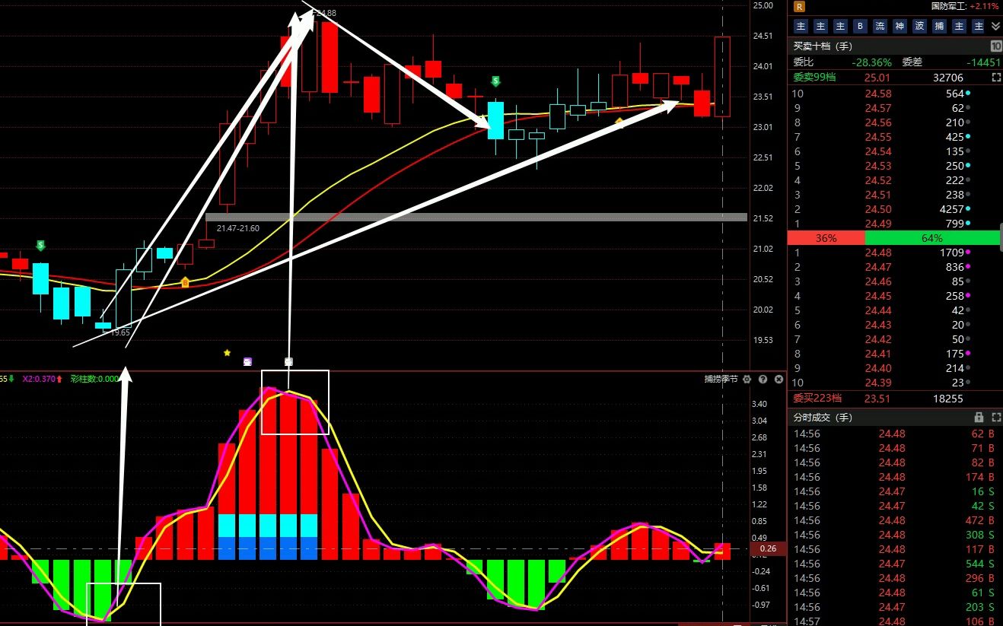Select buy level 2 at 24.47 with 836
This screenshot has height=626, width=1003.
point(895,267)
